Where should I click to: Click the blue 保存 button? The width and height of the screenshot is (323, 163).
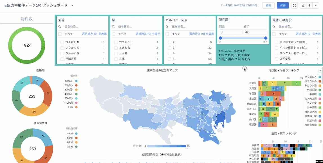click(x=283, y=6)
